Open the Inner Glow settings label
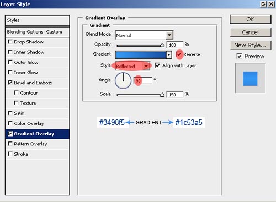The width and height of the screenshot is (276, 202). point(26,73)
